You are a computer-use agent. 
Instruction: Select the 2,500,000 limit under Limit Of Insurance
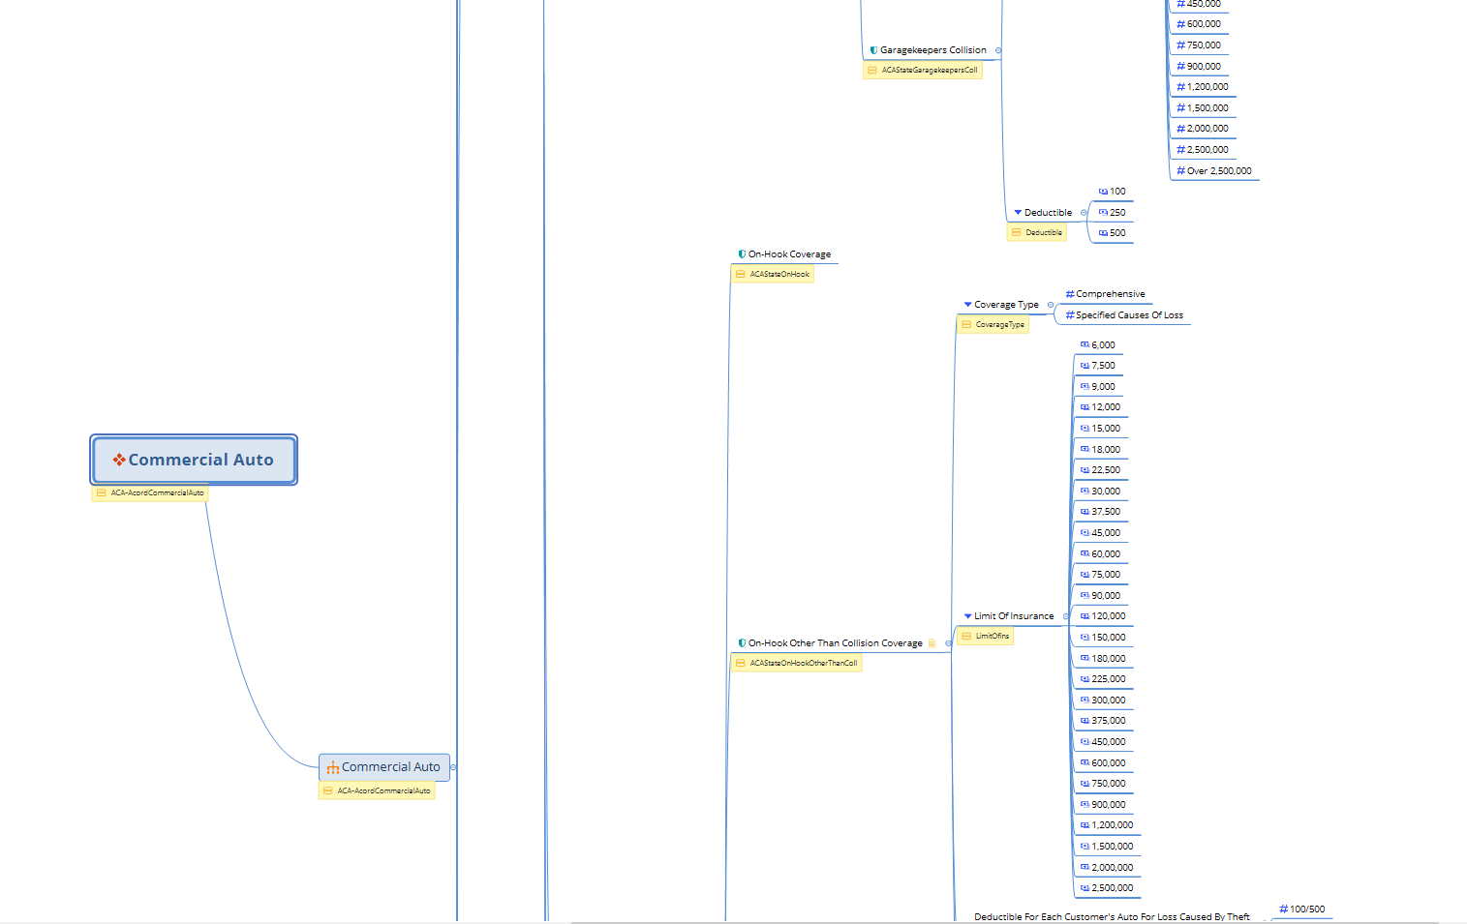pos(1112,888)
